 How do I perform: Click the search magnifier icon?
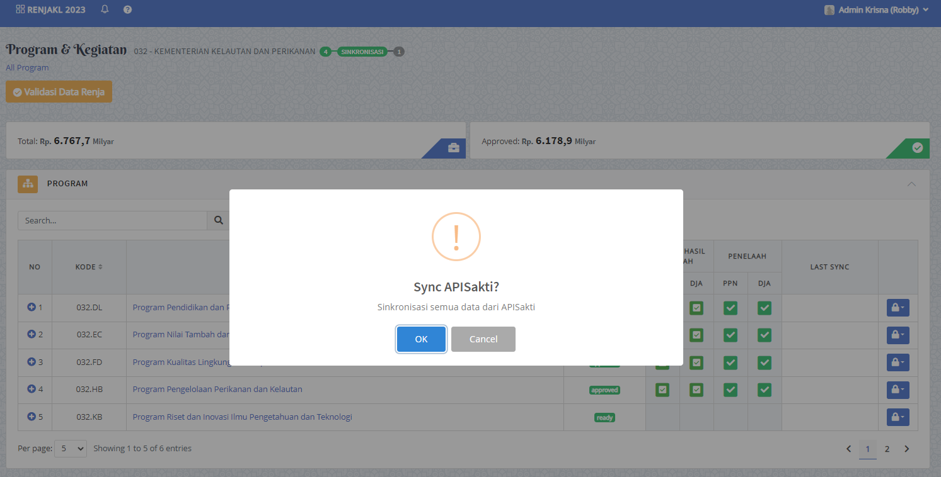click(x=219, y=221)
